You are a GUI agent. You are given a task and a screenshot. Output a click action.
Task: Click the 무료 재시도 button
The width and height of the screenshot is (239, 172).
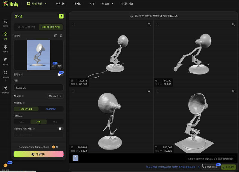211,167
